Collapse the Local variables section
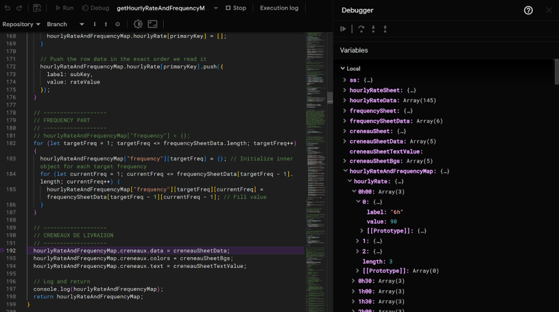 [x=343, y=69]
